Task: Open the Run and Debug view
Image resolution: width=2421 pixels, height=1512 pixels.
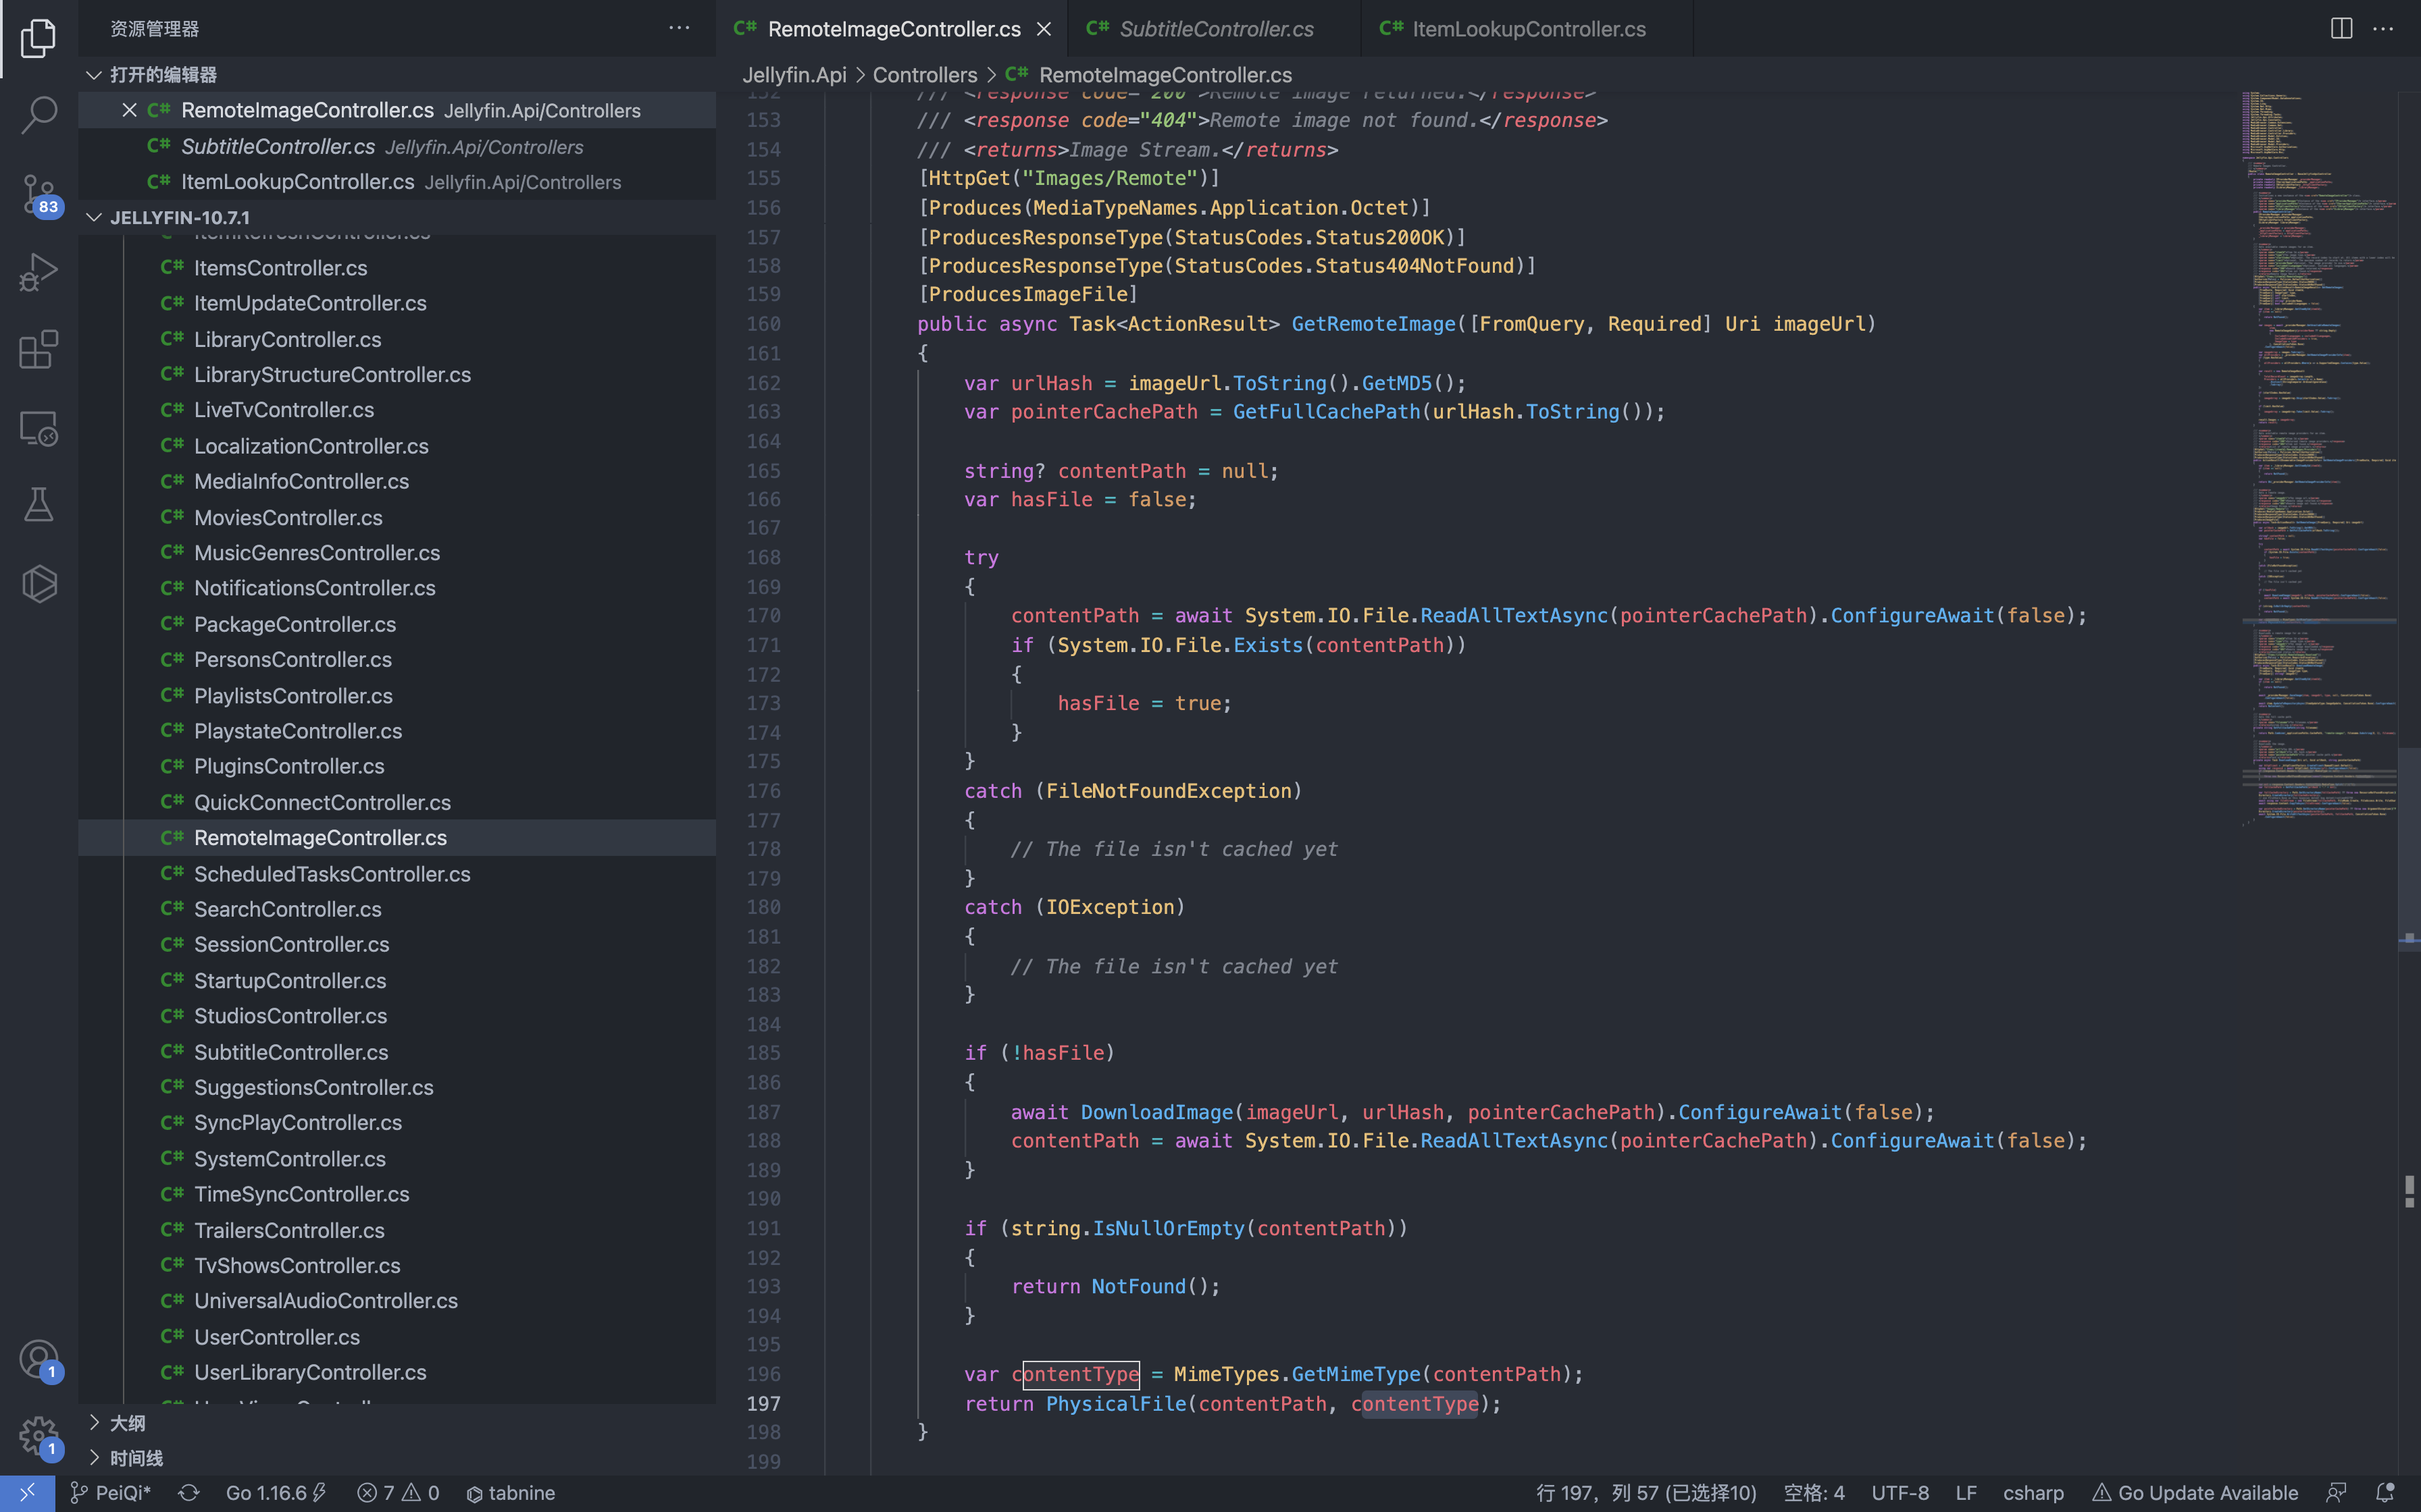Action: 38,271
